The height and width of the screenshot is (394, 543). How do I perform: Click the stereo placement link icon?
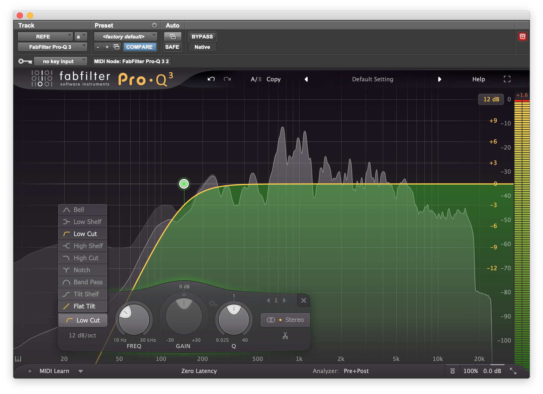tap(271, 320)
